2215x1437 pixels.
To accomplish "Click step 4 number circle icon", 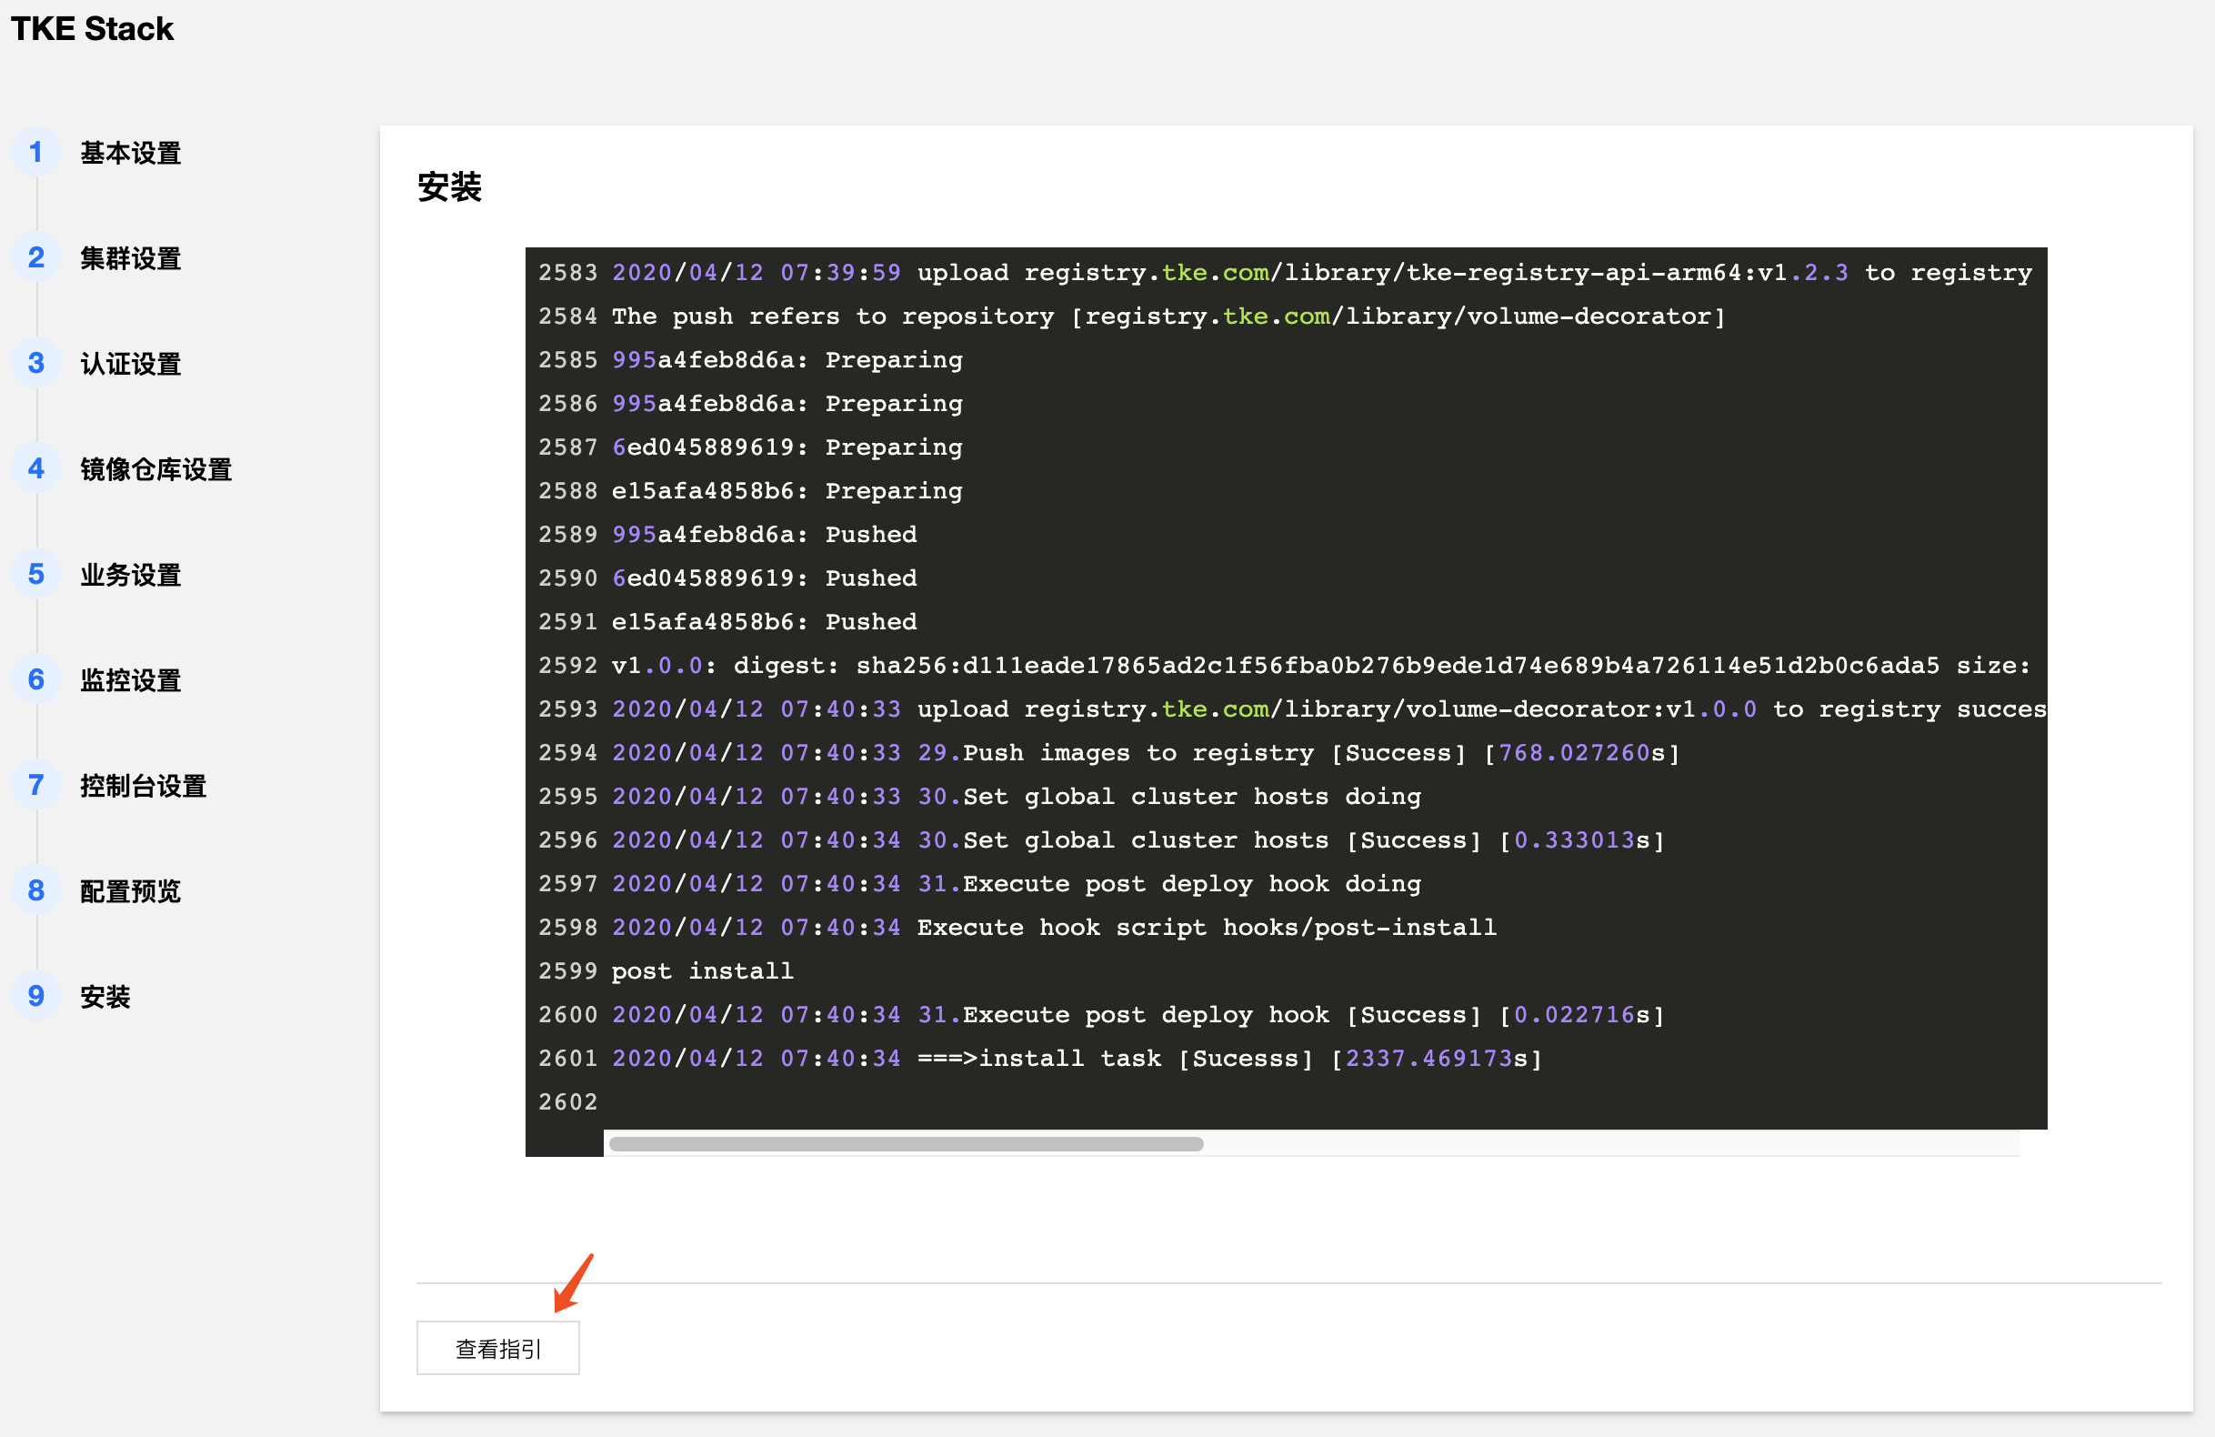I will click(x=36, y=469).
